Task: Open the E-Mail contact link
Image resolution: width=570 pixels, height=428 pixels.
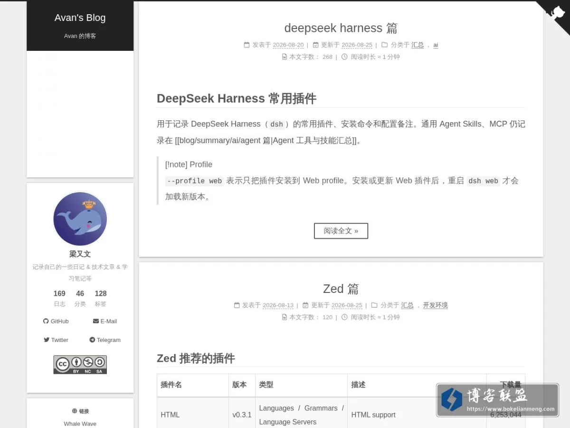Action: [105, 321]
